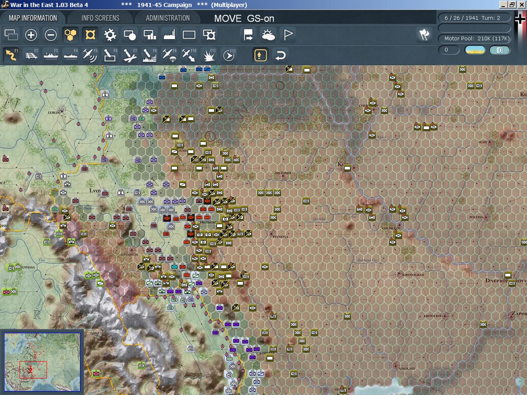527x395 pixels.
Task: Click the undo move curved arrow icon
Action: tap(280, 55)
